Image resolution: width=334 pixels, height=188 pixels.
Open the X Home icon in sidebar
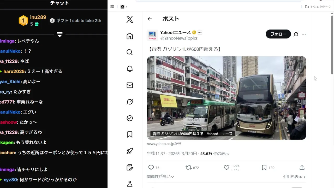pos(130,36)
